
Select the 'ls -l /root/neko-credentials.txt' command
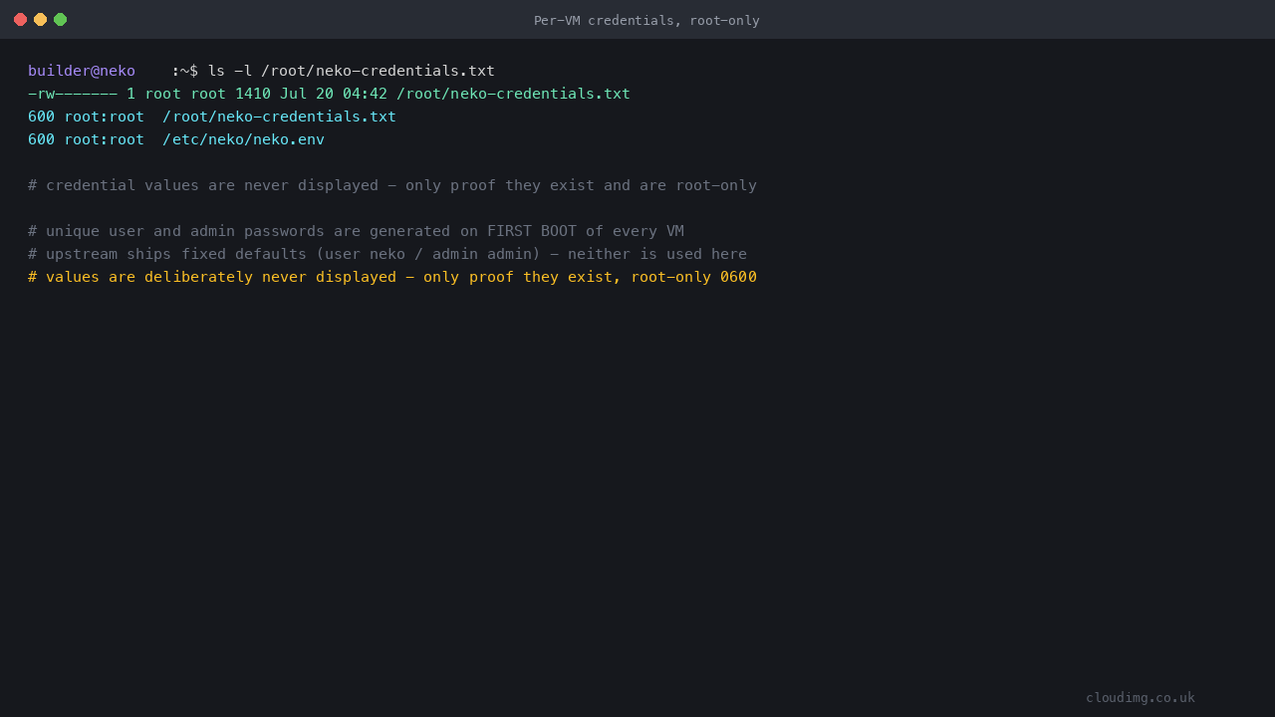351,71
